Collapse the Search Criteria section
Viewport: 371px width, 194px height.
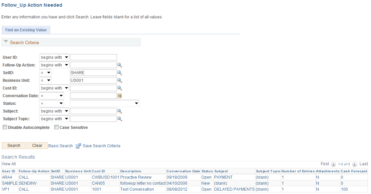coord(6,42)
